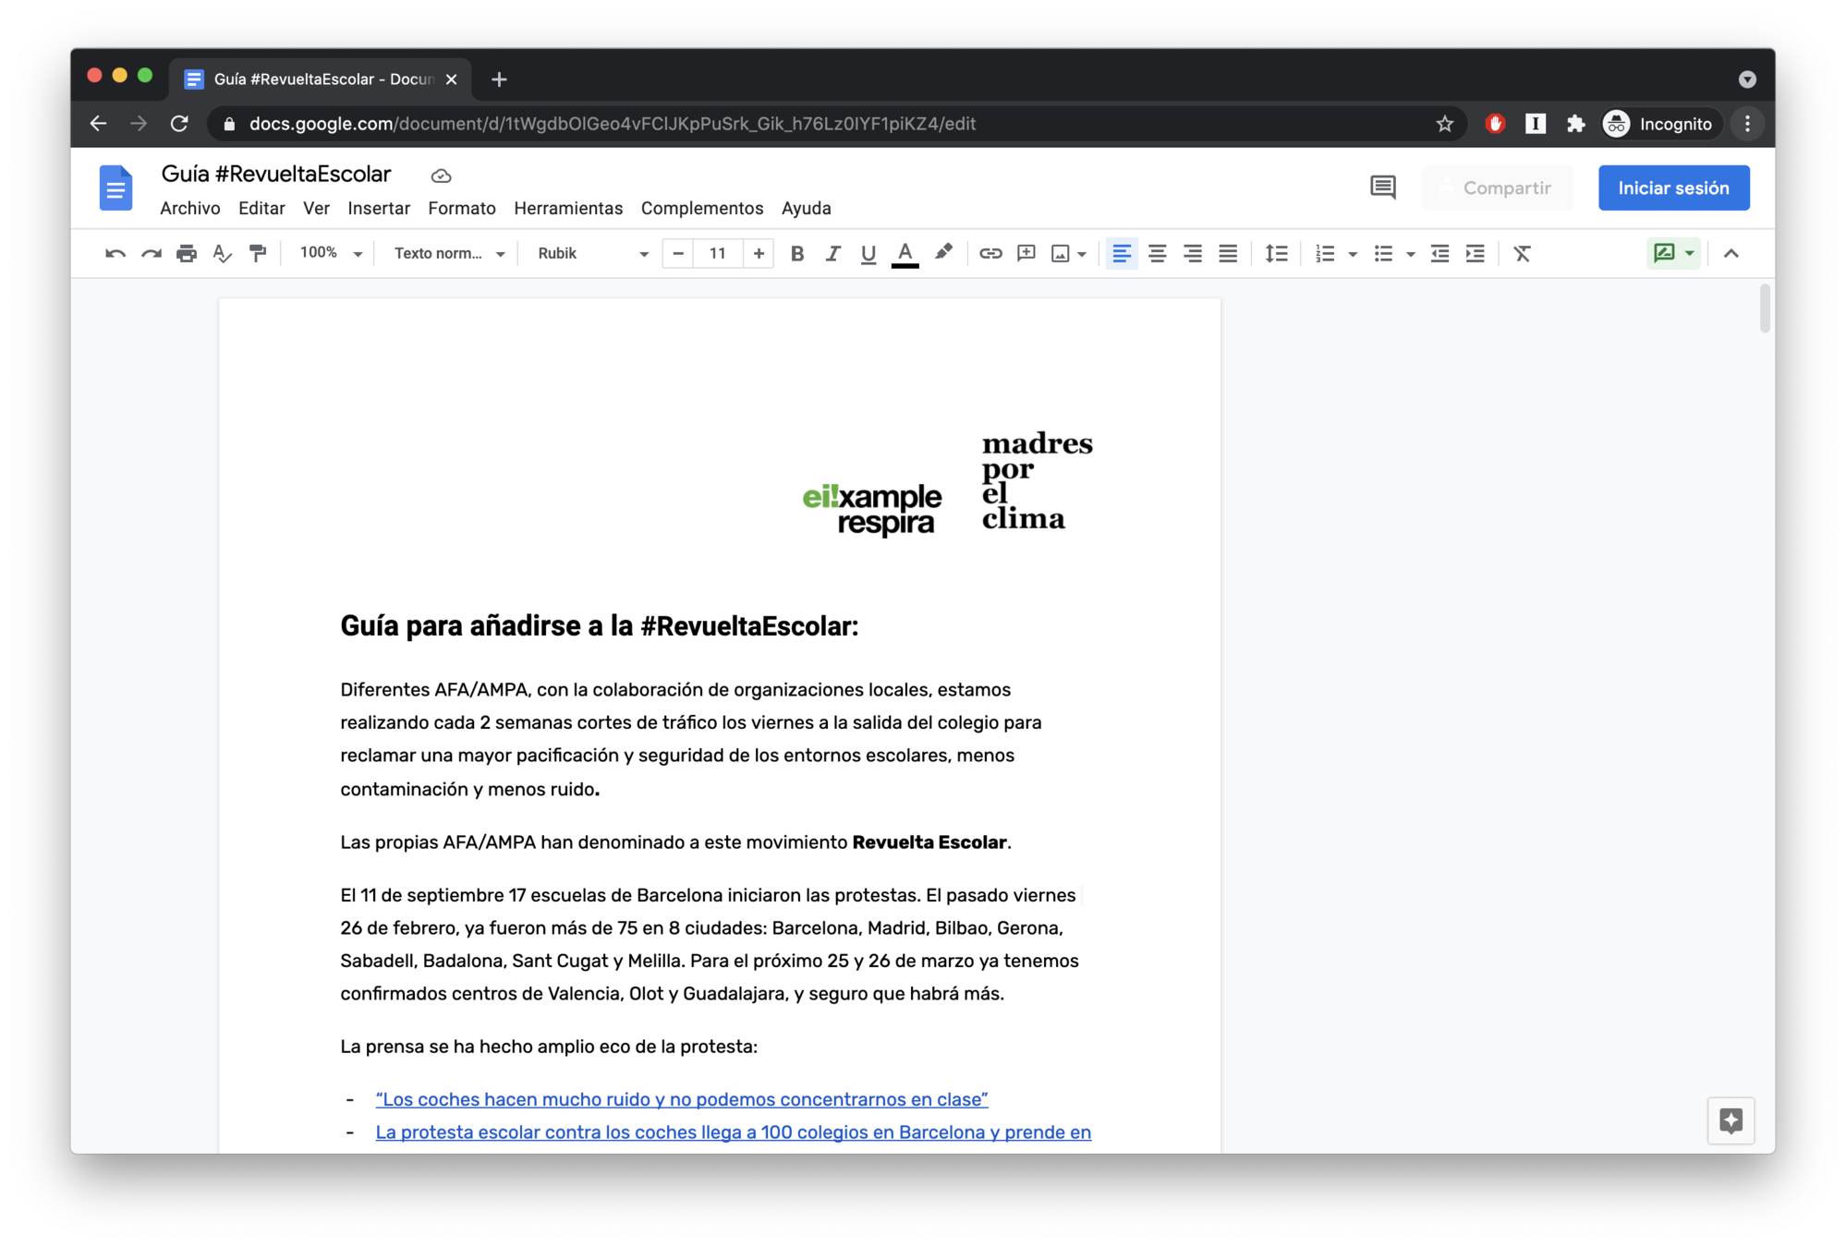Image resolution: width=1846 pixels, height=1247 pixels.
Task: Open the Herramientas menu
Action: pyautogui.click(x=567, y=208)
